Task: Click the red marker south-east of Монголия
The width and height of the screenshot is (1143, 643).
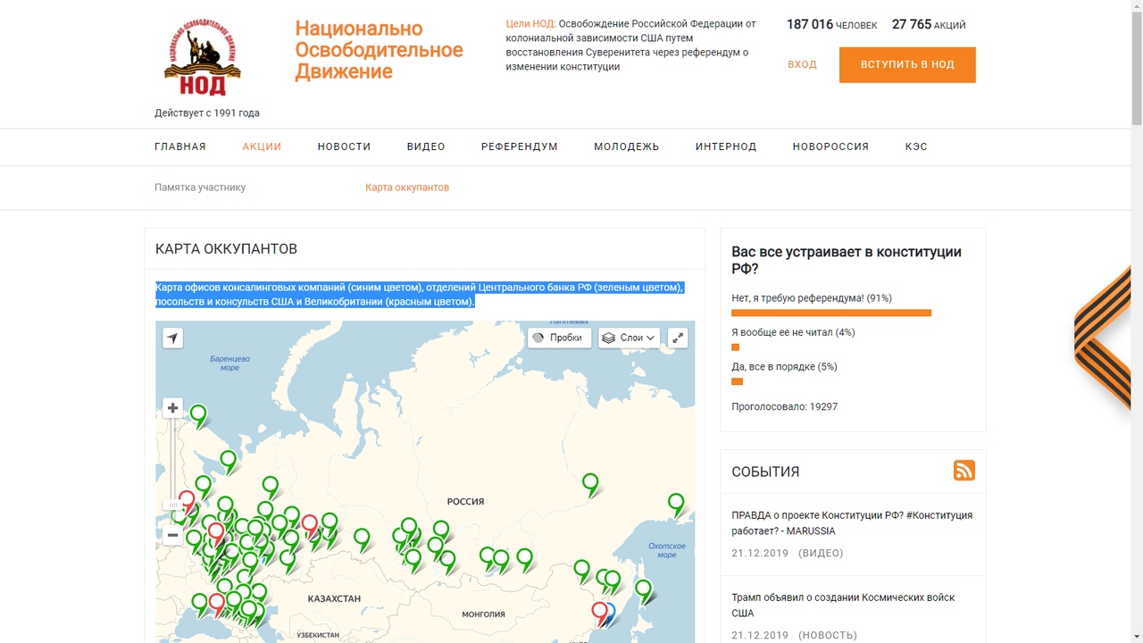Action: (x=599, y=613)
